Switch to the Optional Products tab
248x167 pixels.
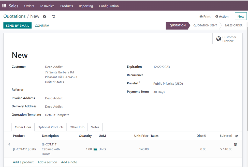pos(50,127)
